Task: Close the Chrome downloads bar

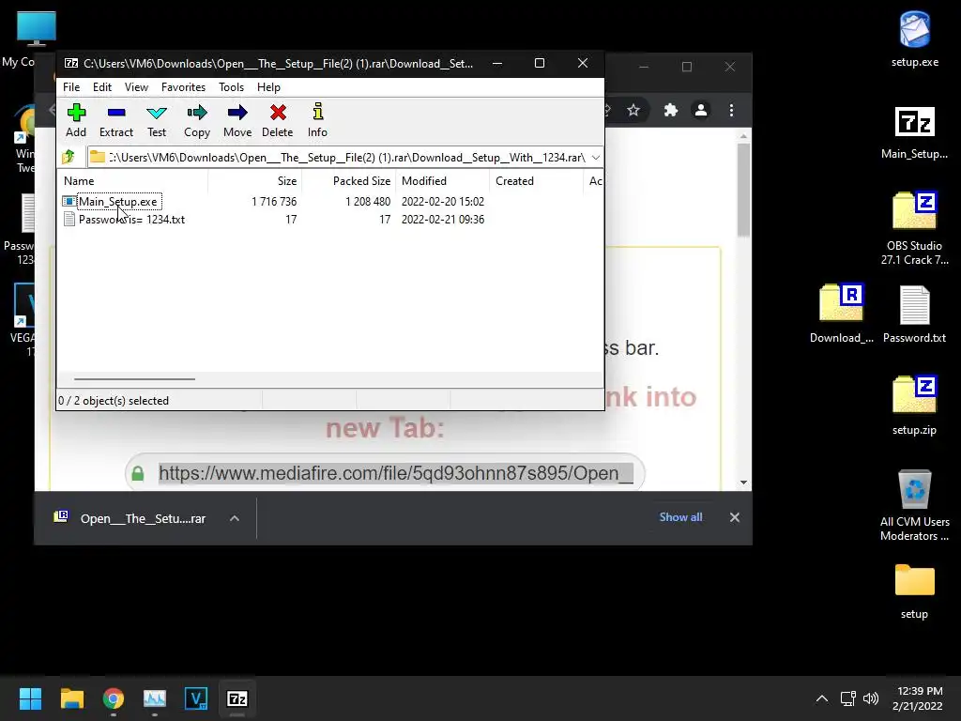Action: pyautogui.click(x=735, y=517)
